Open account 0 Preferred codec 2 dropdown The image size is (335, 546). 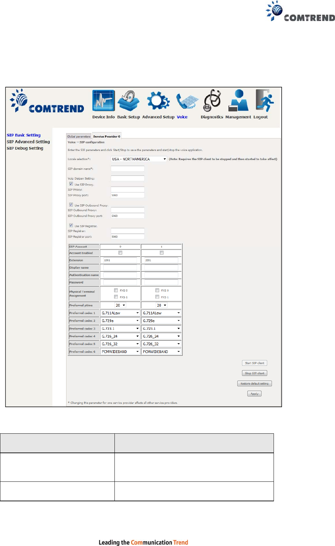(x=120, y=321)
